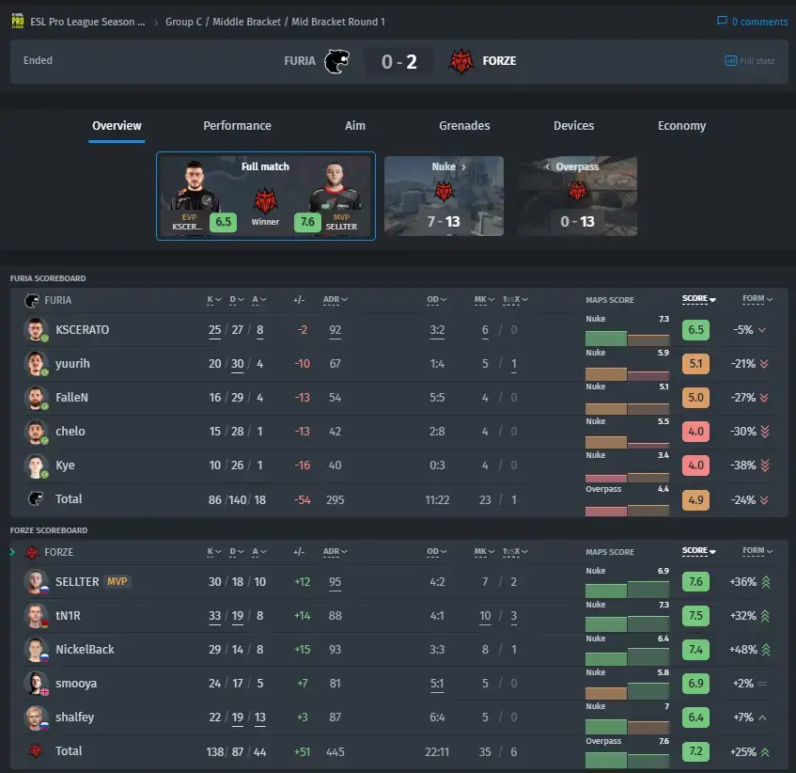The height and width of the screenshot is (773, 796).
Task: Open KSCERATO's player profile name
Action: click(x=83, y=330)
